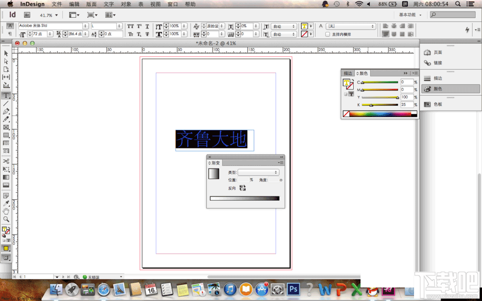The width and height of the screenshot is (482, 301).
Task: Click align center paragraph button
Action: tap(394, 26)
